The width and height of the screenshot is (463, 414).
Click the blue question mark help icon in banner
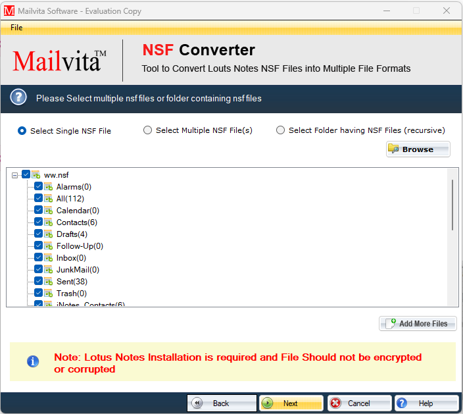click(x=18, y=97)
